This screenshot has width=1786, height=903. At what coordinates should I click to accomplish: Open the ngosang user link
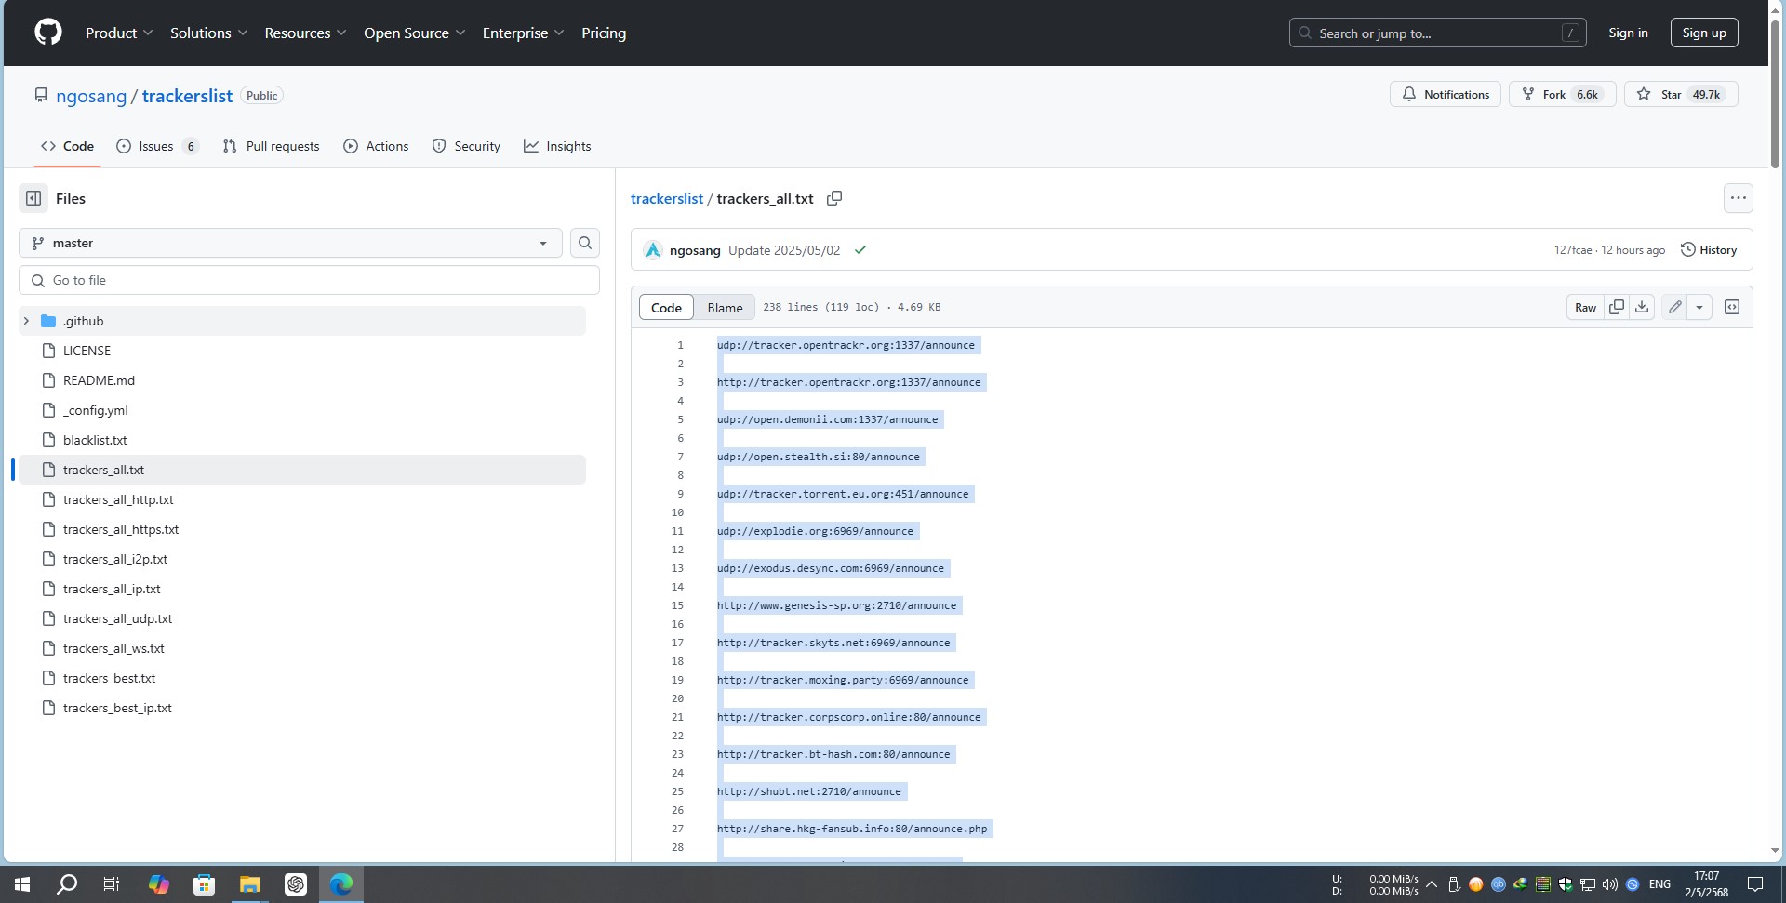point(91,96)
